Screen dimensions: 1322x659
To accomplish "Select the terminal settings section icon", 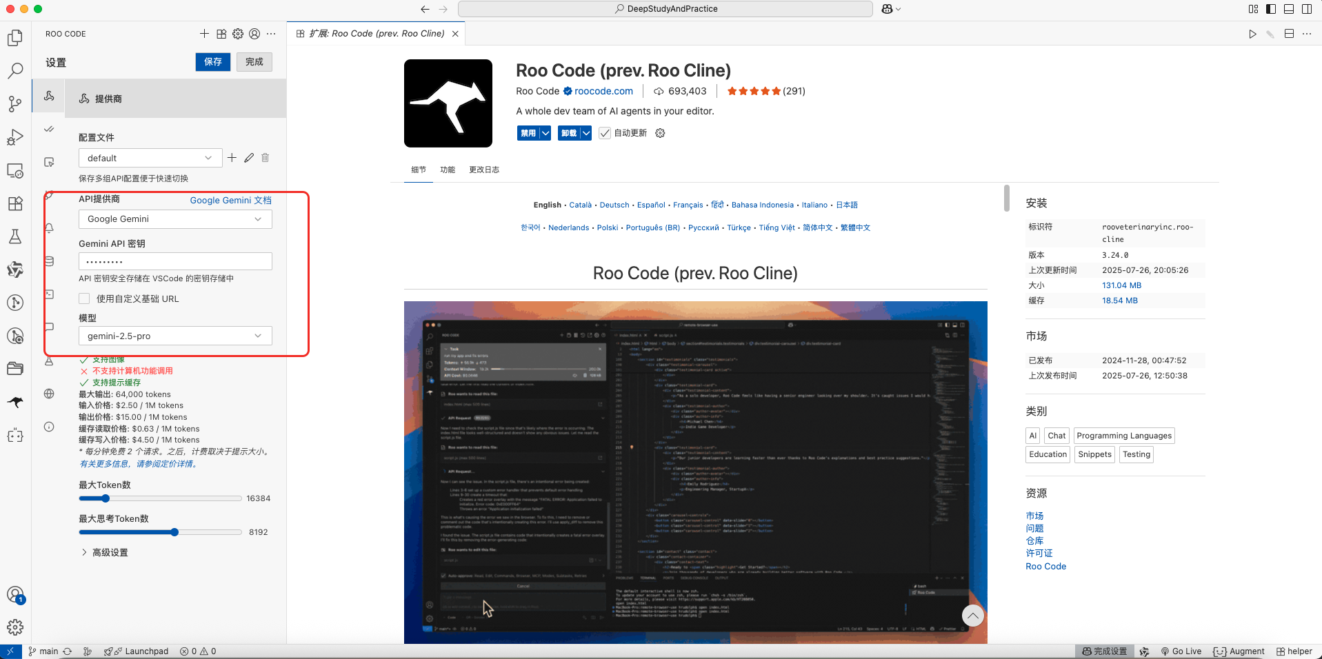I will 49,294.
